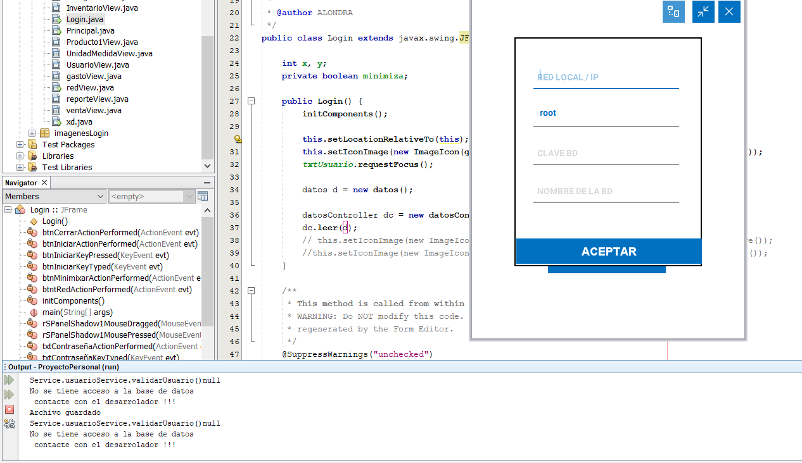Select btnIniciarKeyTyped member
The width and height of the screenshot is (802, 463).
pyautogui.click(x=103, y=267)
